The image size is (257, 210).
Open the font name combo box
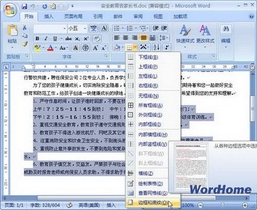point(50,28)
